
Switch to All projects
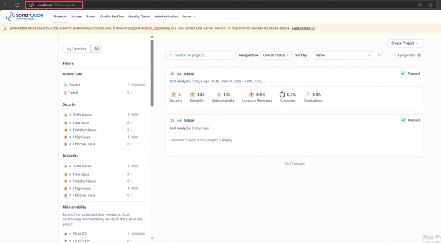tap(96, 49)
